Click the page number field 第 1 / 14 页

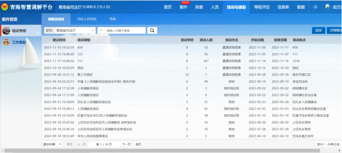pos(104,144)
